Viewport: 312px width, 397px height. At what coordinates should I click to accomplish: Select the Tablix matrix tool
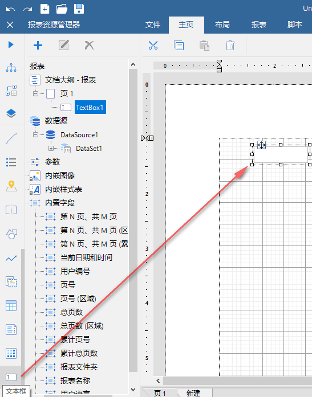[x=11, y=353]
